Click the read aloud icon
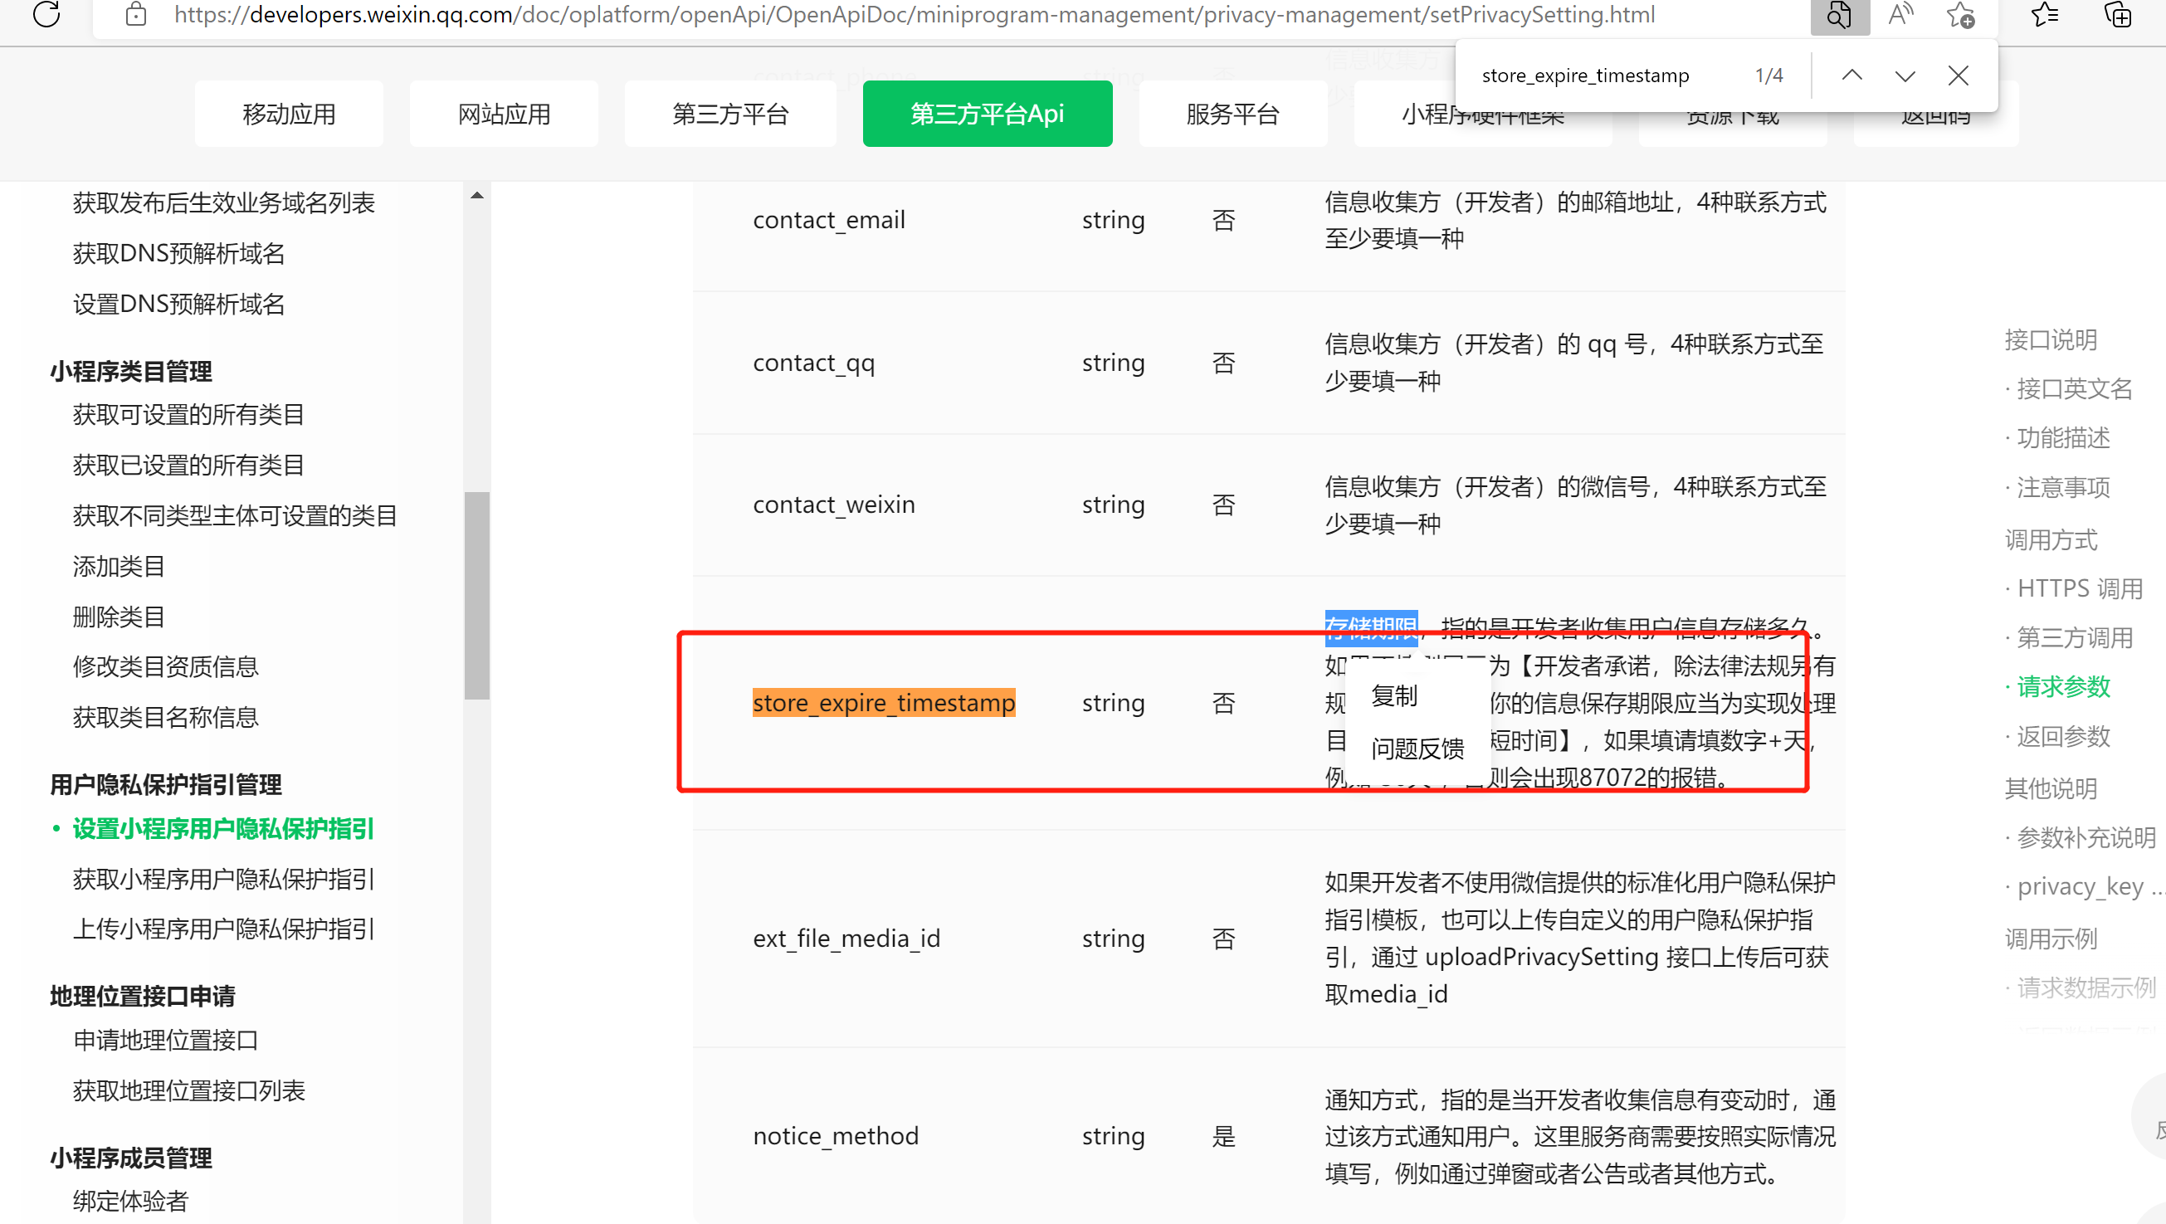 click(x=1900, y=14)
